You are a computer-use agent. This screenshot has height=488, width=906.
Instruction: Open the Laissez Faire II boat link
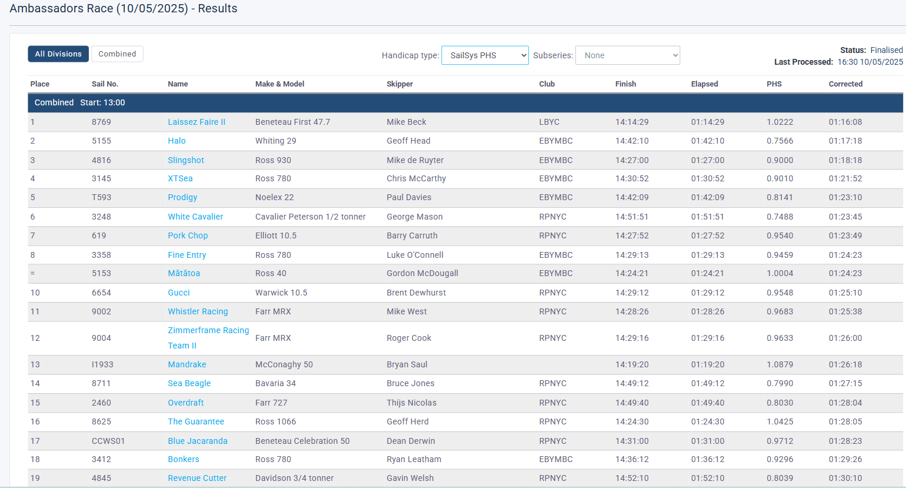(x=196, y=122)
